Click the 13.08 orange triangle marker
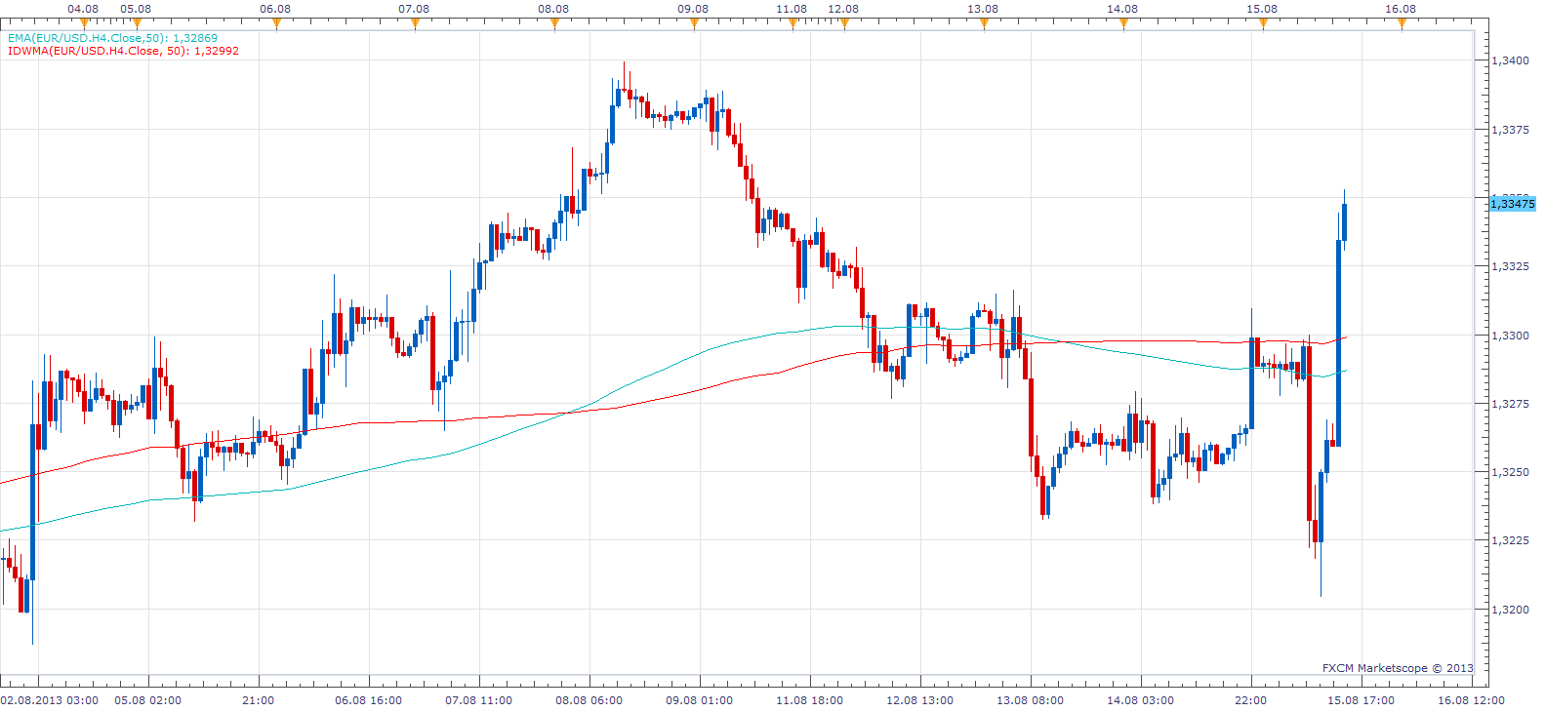Viewport: 1545px width, 712px height. (x=984, y=22)
